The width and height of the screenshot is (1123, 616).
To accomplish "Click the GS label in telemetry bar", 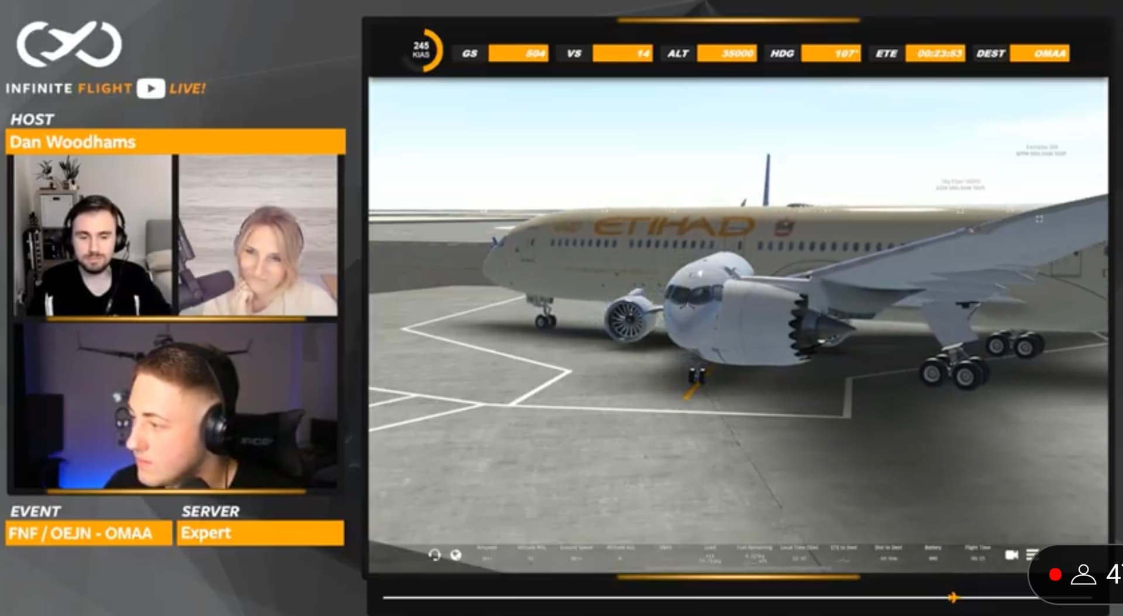I will pyautogui.click(x=470, y=53).
